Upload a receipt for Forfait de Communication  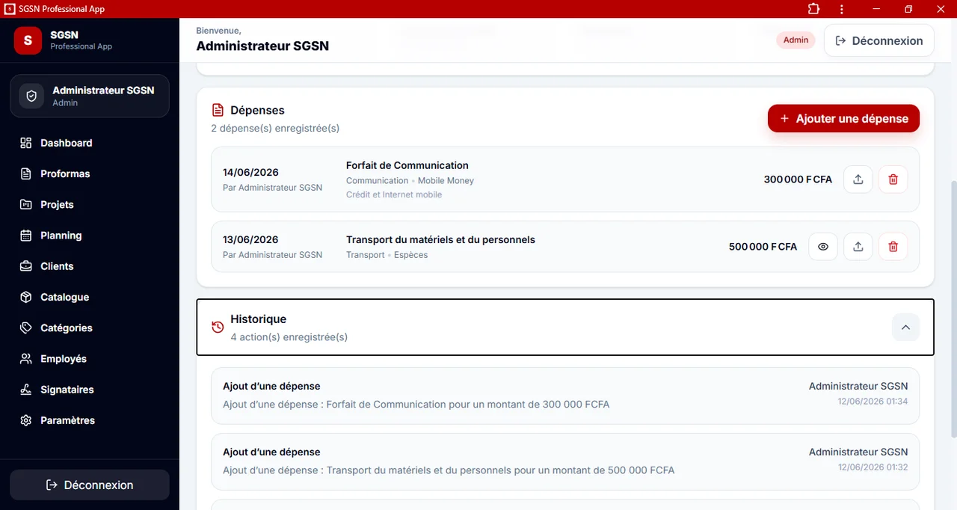(858, 179)
